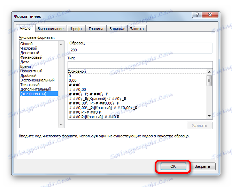
Task: Select format # ##0\ _₽;[Красный]-# ##0\ _₽
Action: coord(137,99)
